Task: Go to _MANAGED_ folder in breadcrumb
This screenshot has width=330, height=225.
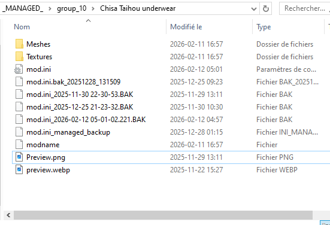Action: (23, 8)
